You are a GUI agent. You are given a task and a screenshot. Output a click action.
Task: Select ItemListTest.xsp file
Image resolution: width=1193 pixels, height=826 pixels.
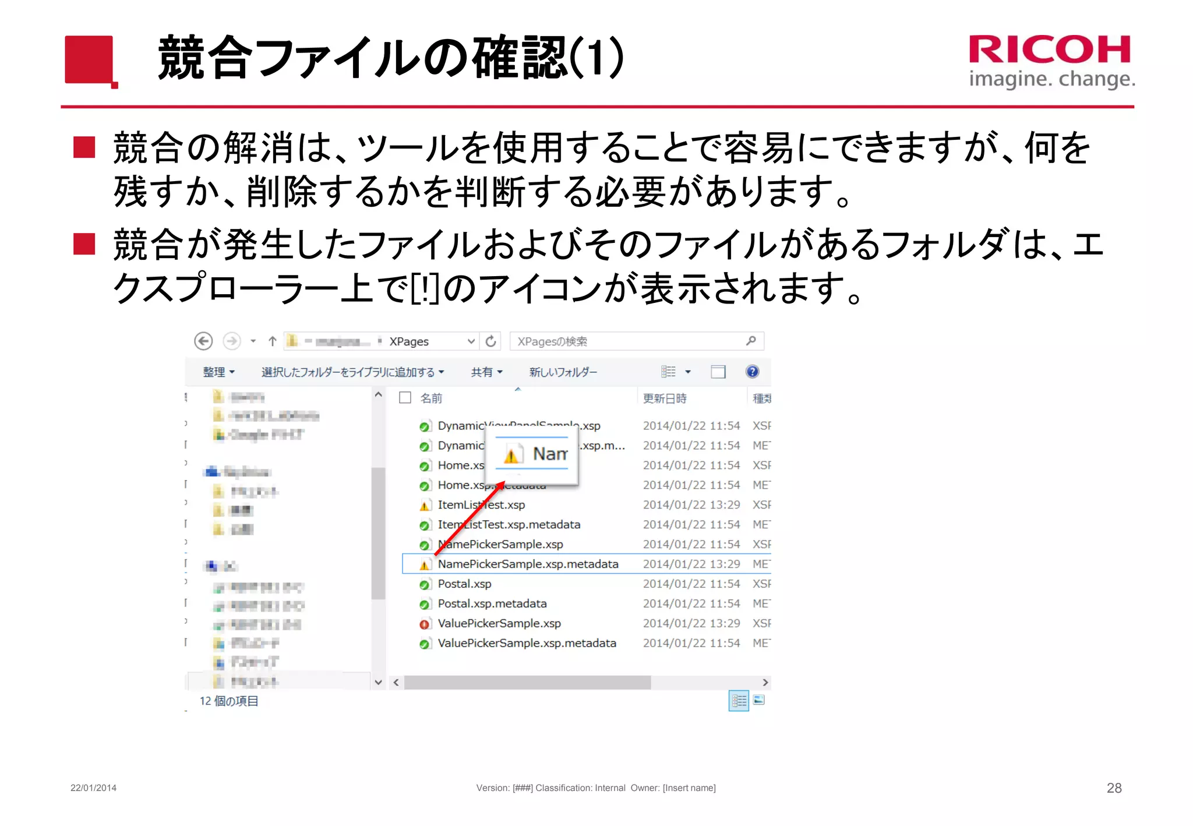point(481,505)
